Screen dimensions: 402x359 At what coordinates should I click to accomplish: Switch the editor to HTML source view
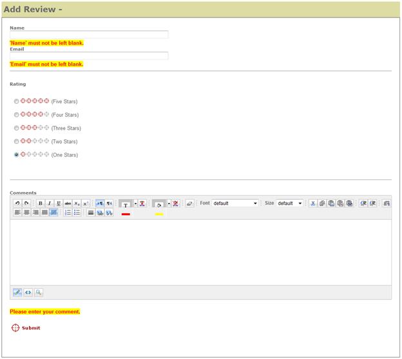(x=28, y=292)
